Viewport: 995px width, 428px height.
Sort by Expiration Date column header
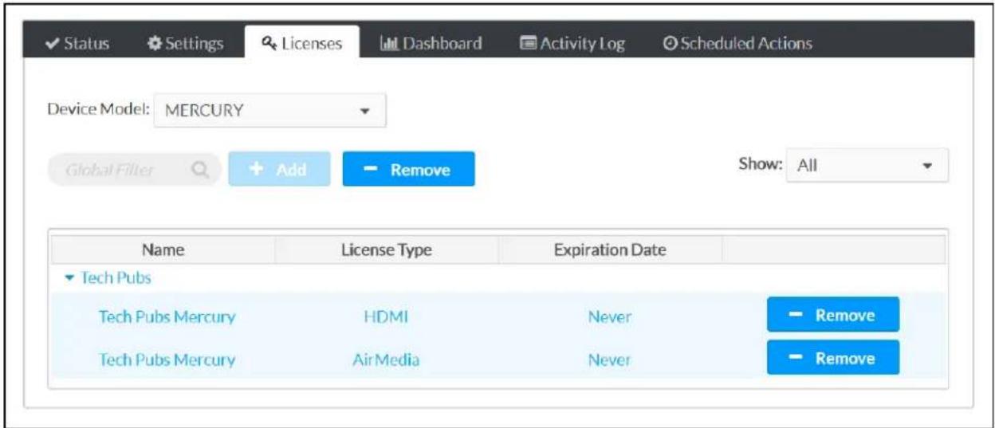pos(610,250)
